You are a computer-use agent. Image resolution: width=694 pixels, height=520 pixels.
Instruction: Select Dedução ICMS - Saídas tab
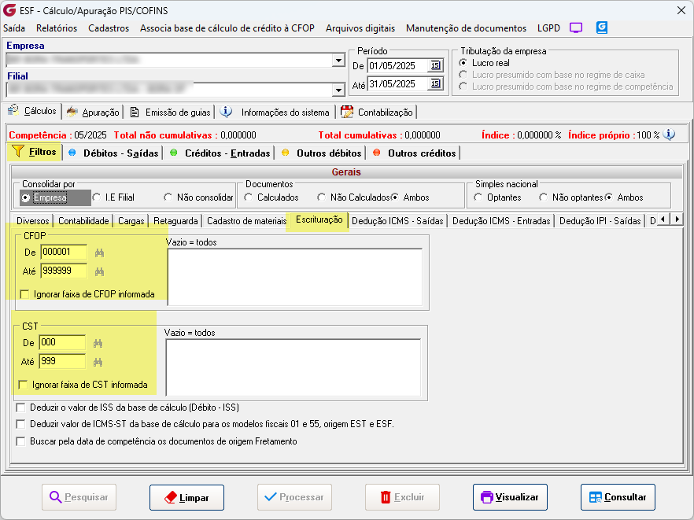pos(397,221)
